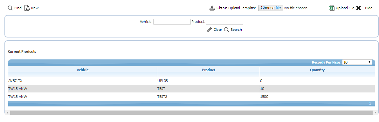Focus the Product search field
The width and height of the screenshot is (379, 122).
click(x=224, y=22)
